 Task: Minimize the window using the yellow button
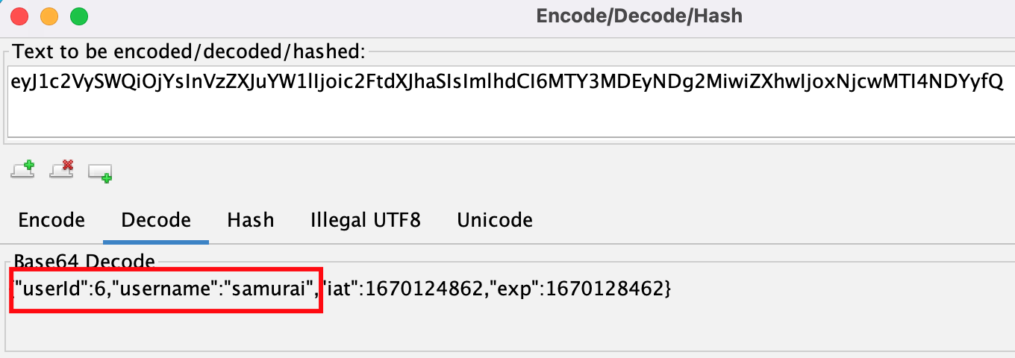[49, 15]
